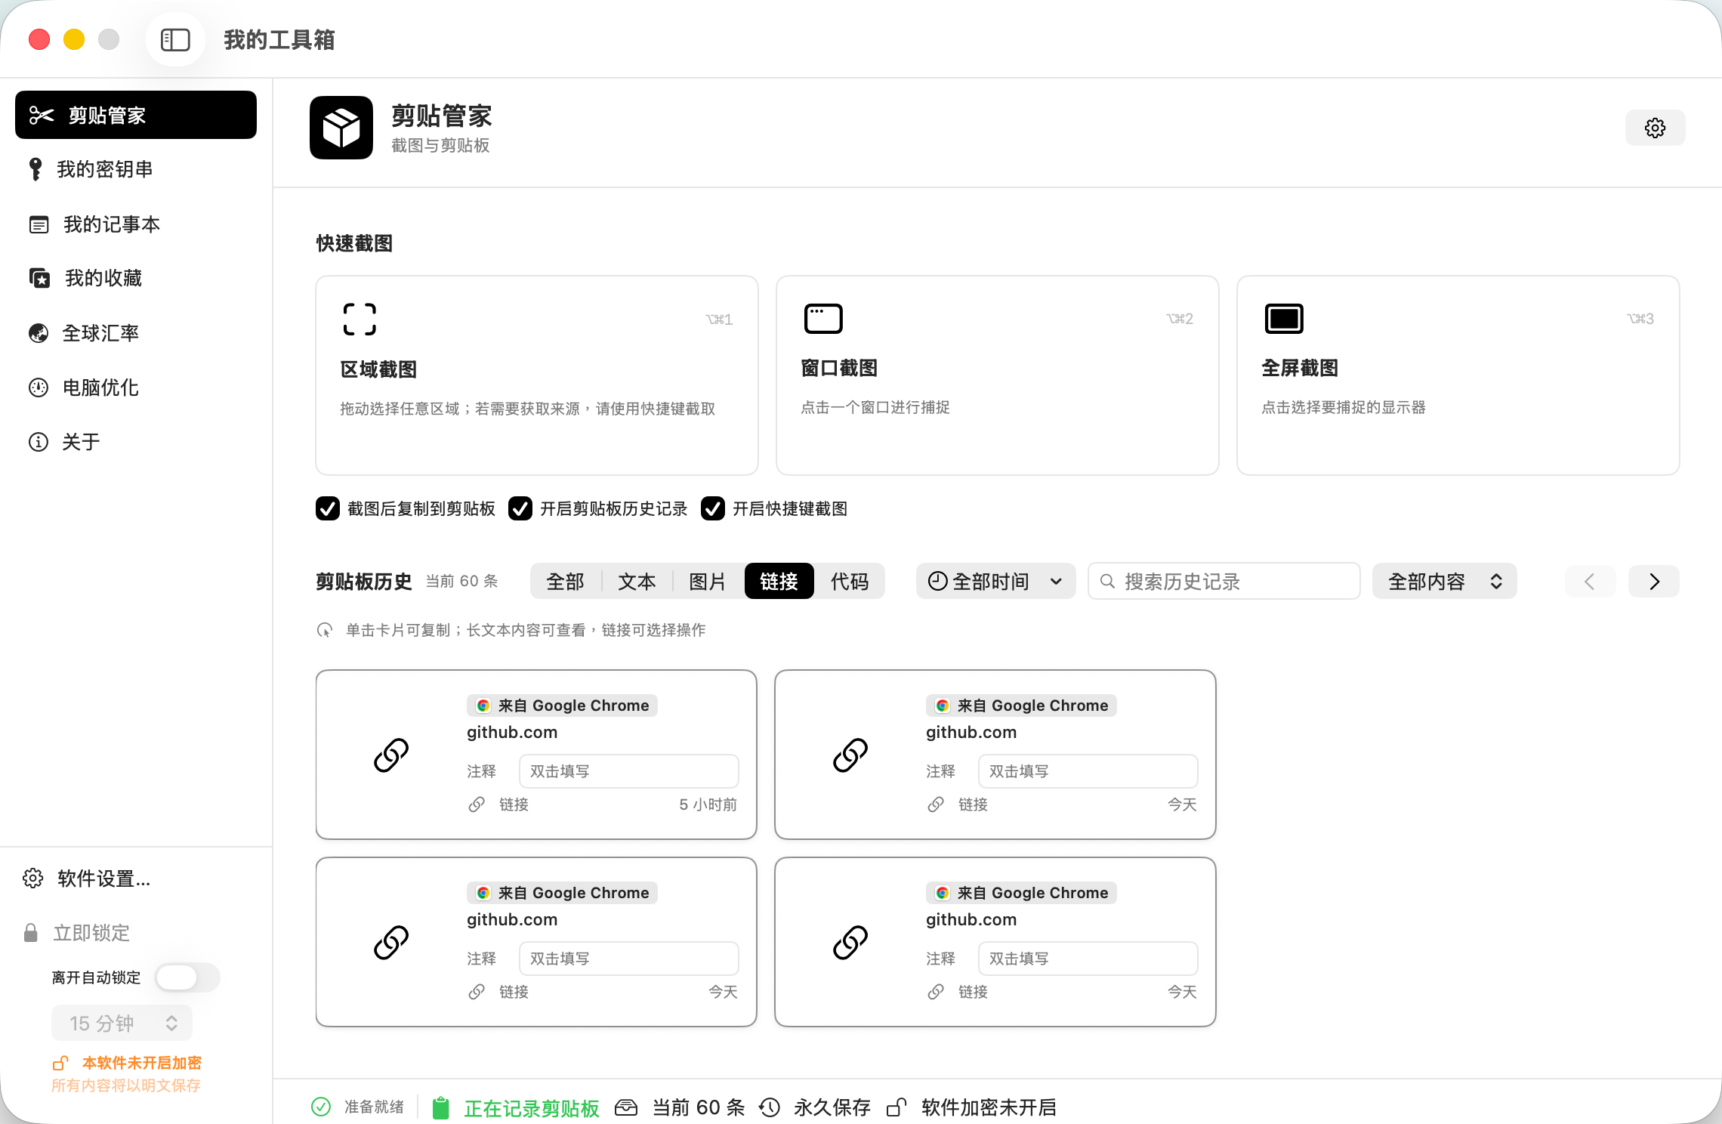Screen dimensions: 1722x1124
Task: Open 我的记事本 in the sidebar
Action: pyautogui.click(x=136, y=224)
